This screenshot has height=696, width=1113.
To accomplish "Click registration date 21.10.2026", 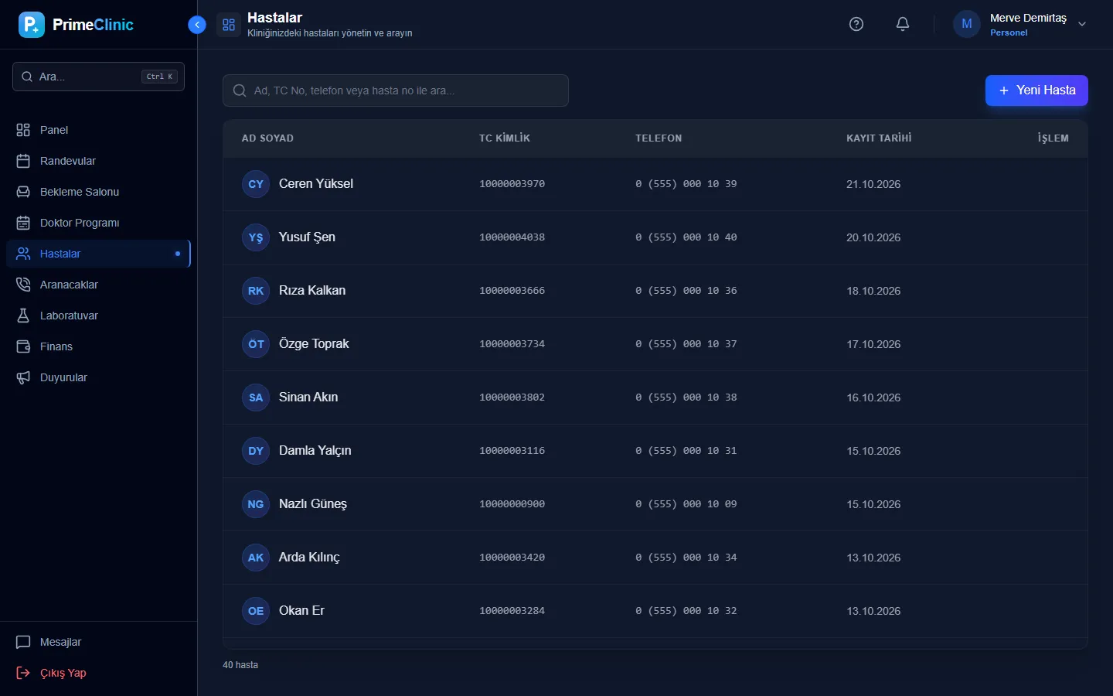I will (873, 184).
